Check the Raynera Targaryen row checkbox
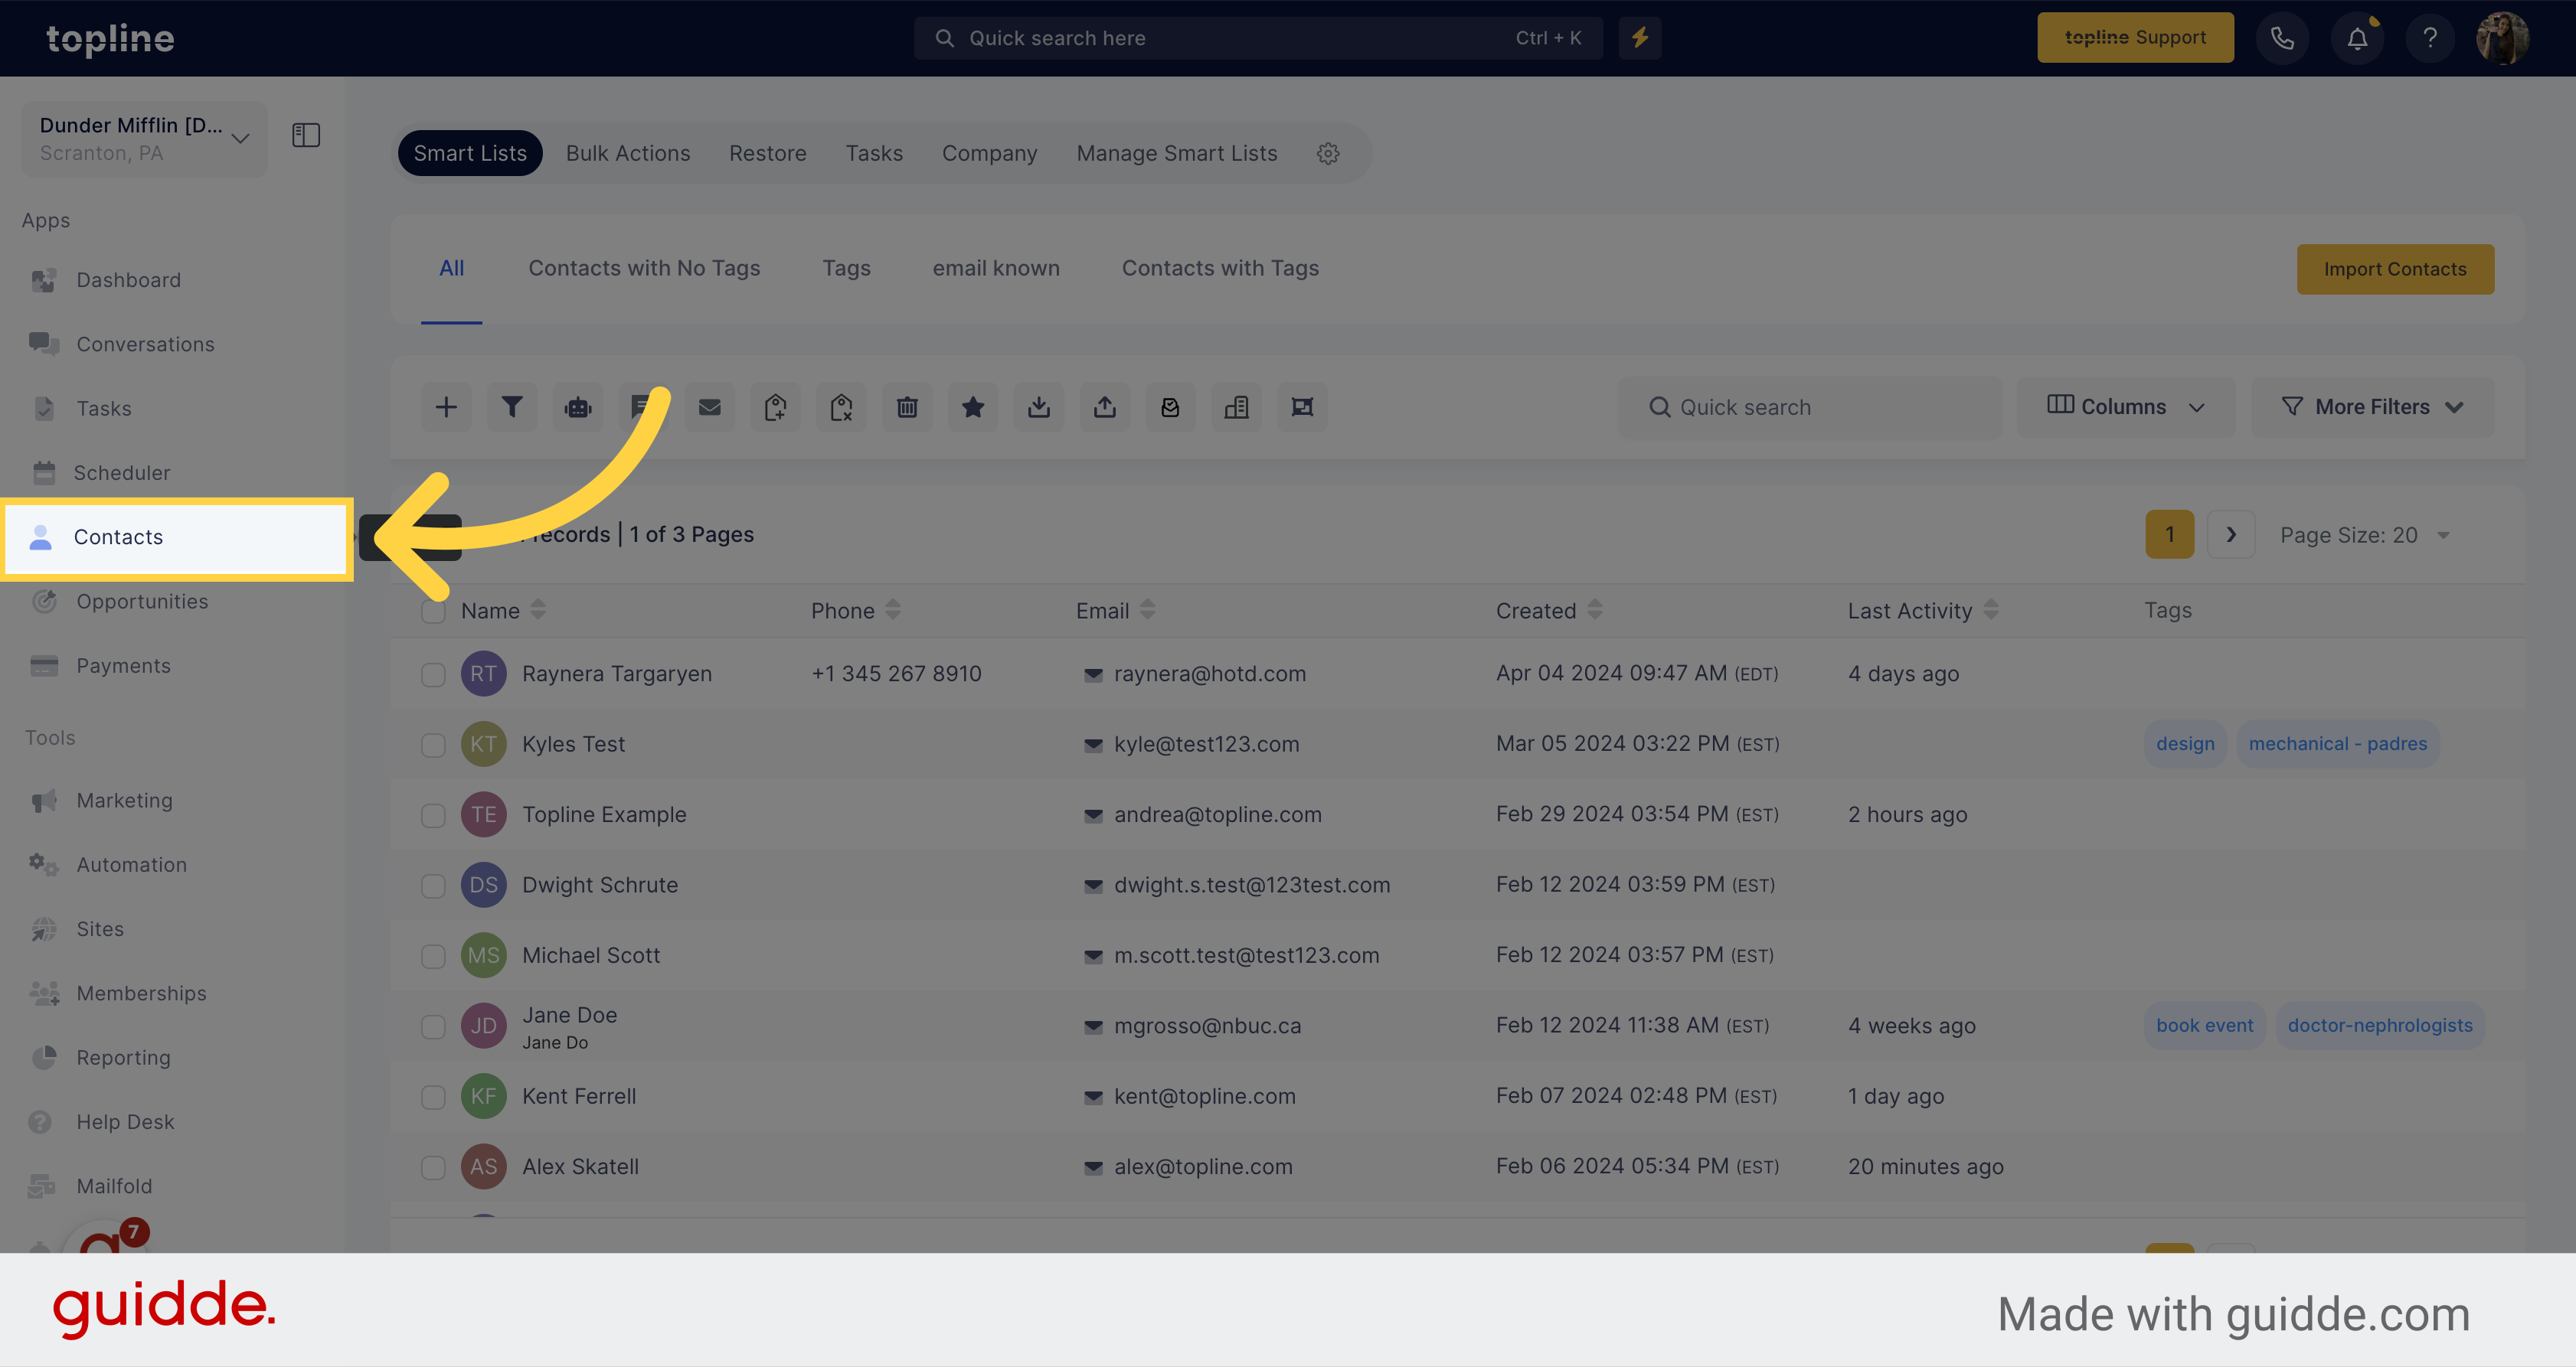The image size is (2576, 1367). 433,674
